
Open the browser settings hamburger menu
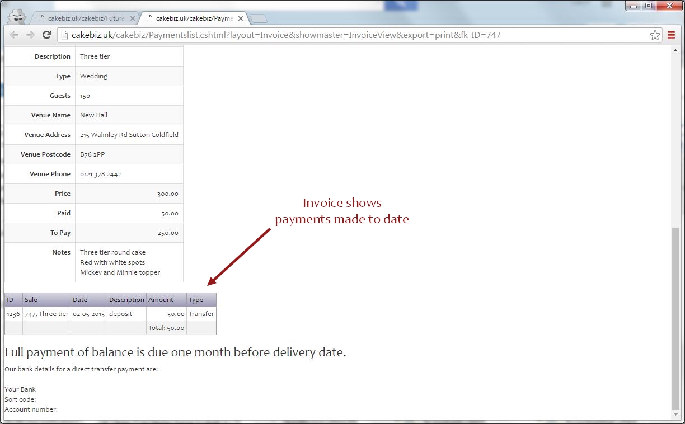pos(671,35)
